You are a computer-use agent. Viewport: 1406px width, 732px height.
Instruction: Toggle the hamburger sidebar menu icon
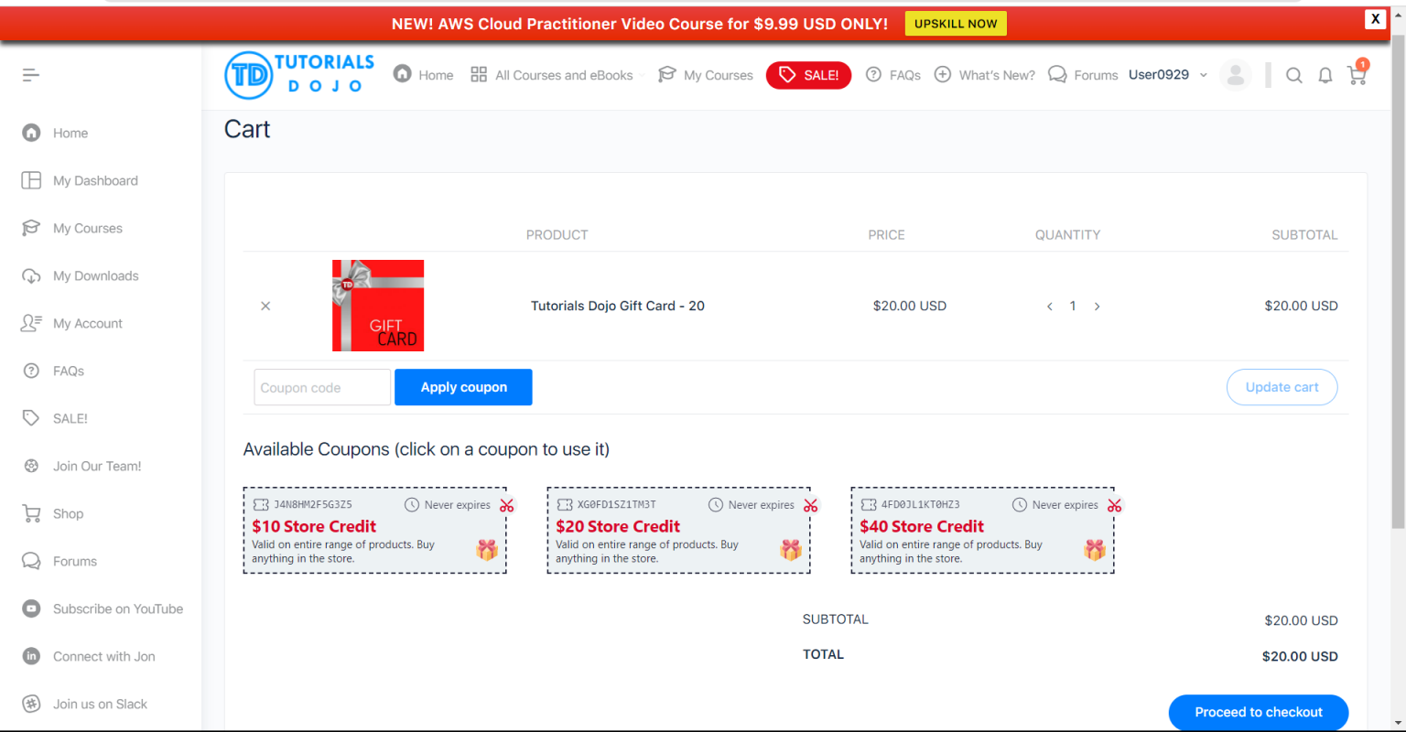31,75
